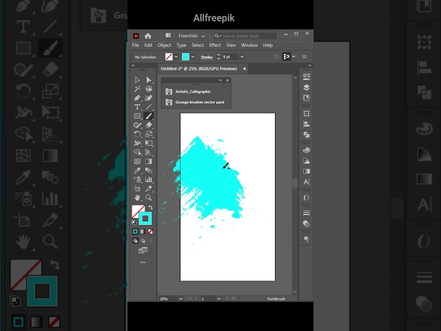The width and height of the screenshot is (441, 331).
Task: Activate the Hand tool
Action: (x=137, y=198)
